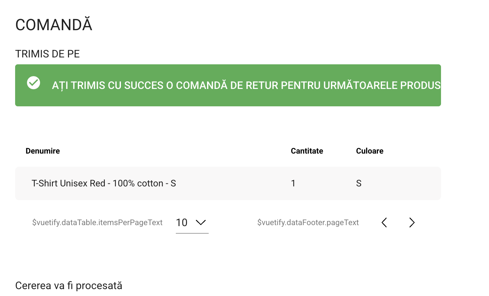Click the S value under Culoare
489x296 pixels.
pos(359,183)
